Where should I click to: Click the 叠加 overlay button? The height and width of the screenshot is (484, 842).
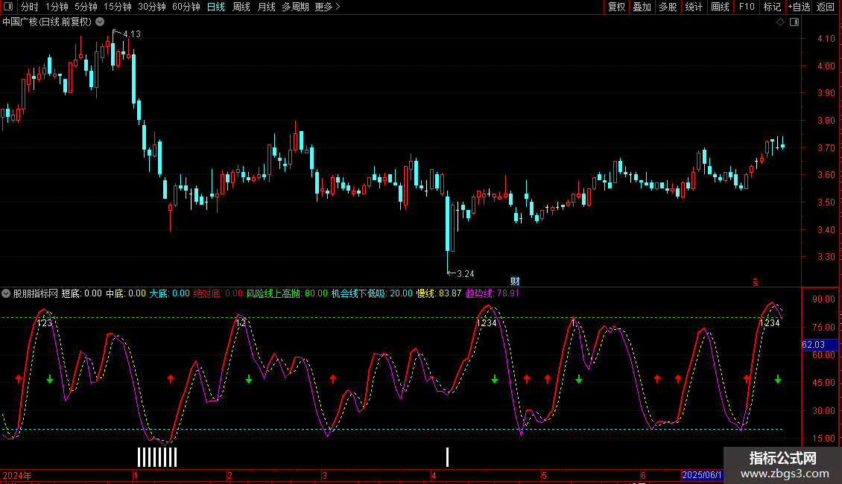[x=642, y=7]
